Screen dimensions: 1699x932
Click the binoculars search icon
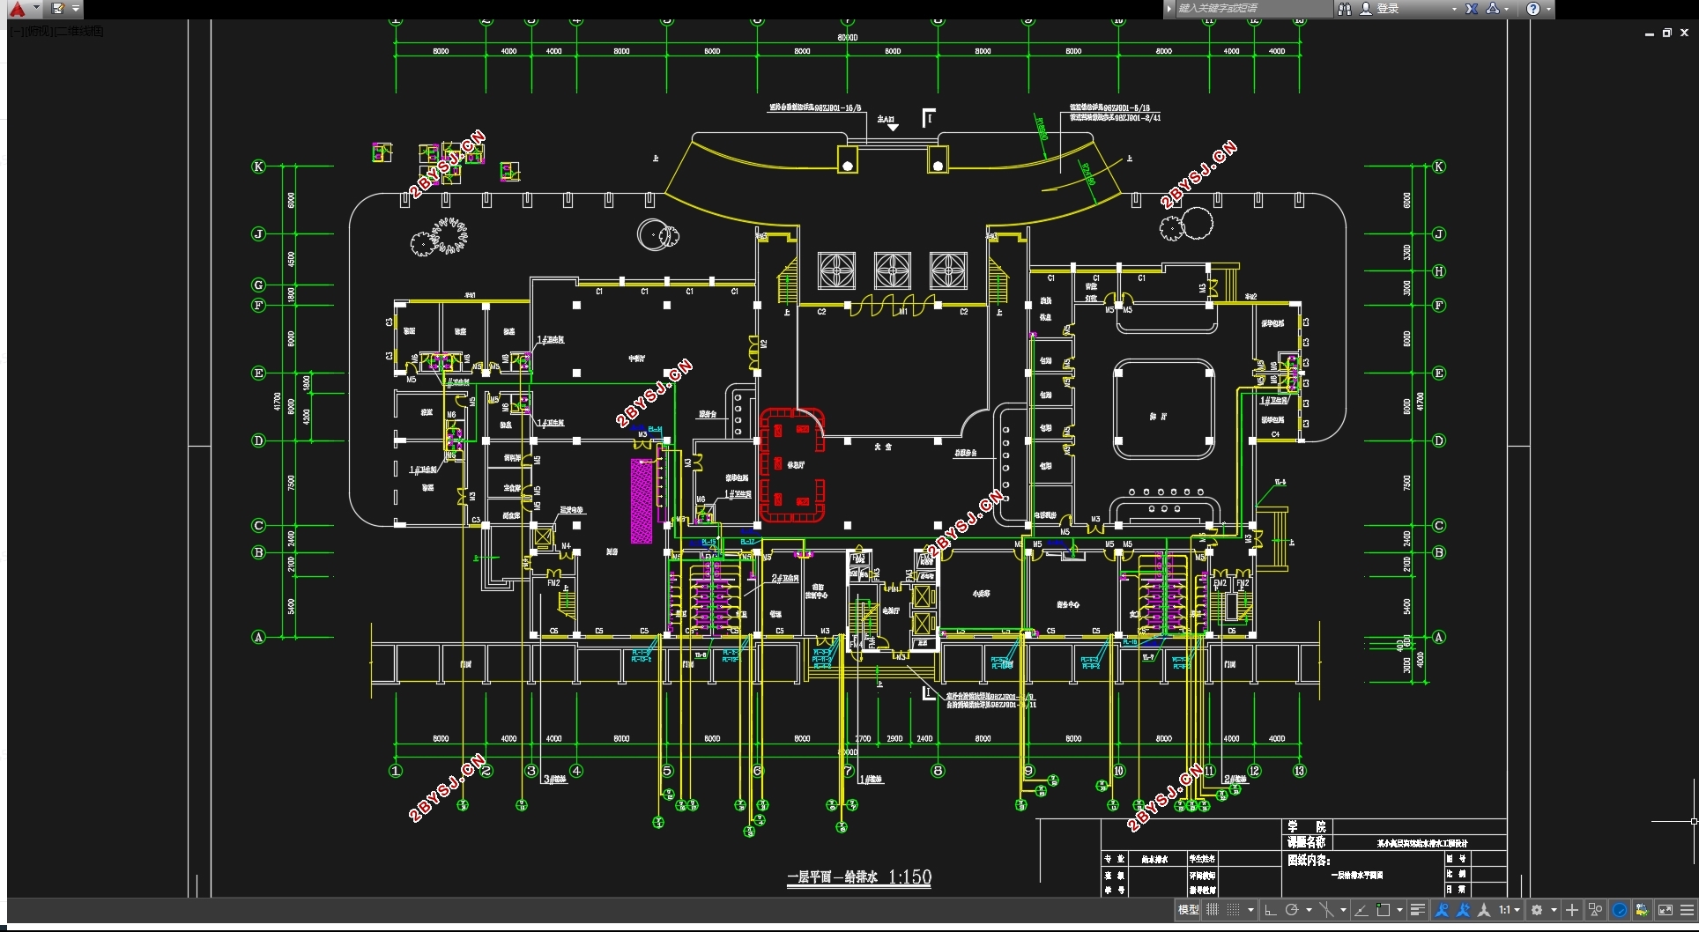tap(1344, 9)
